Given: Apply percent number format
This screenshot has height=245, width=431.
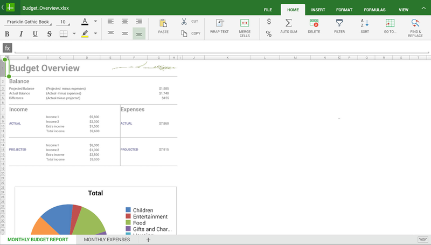Looking at the screenshot, I should (x=269, y=34).
